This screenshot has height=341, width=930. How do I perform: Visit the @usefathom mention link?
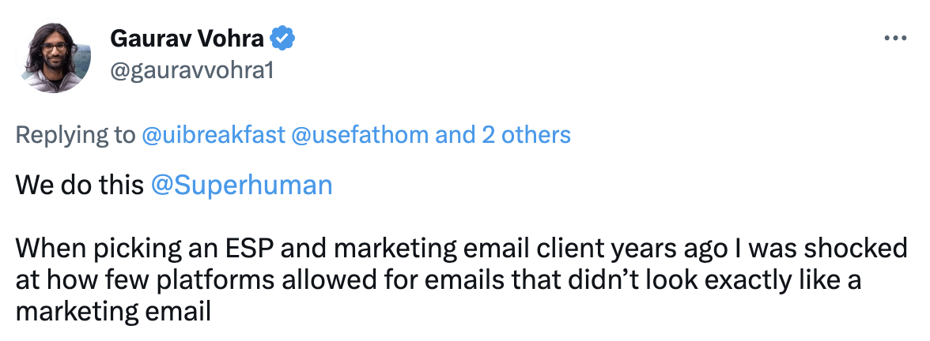[361, 135]
